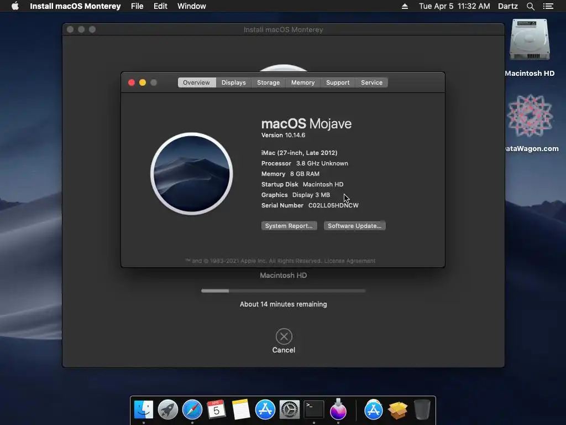Open Terminal from the Dock
This screenshot has width=566, height=425.
[x=314, y=410]
